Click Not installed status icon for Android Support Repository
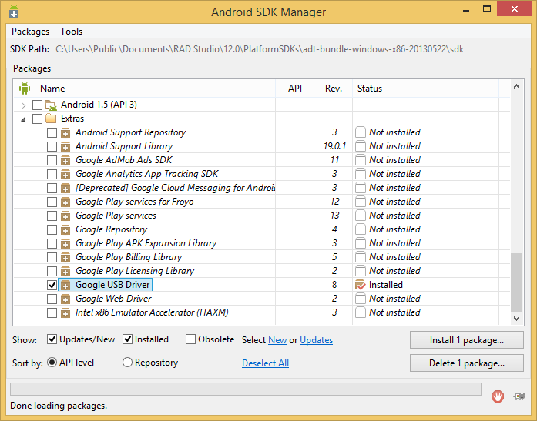This screenshot has height=421, width=537. pos(361,132)
